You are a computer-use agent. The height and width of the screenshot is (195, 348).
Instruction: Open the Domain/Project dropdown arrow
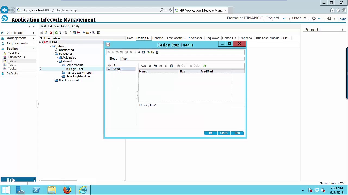click(284, 19)
